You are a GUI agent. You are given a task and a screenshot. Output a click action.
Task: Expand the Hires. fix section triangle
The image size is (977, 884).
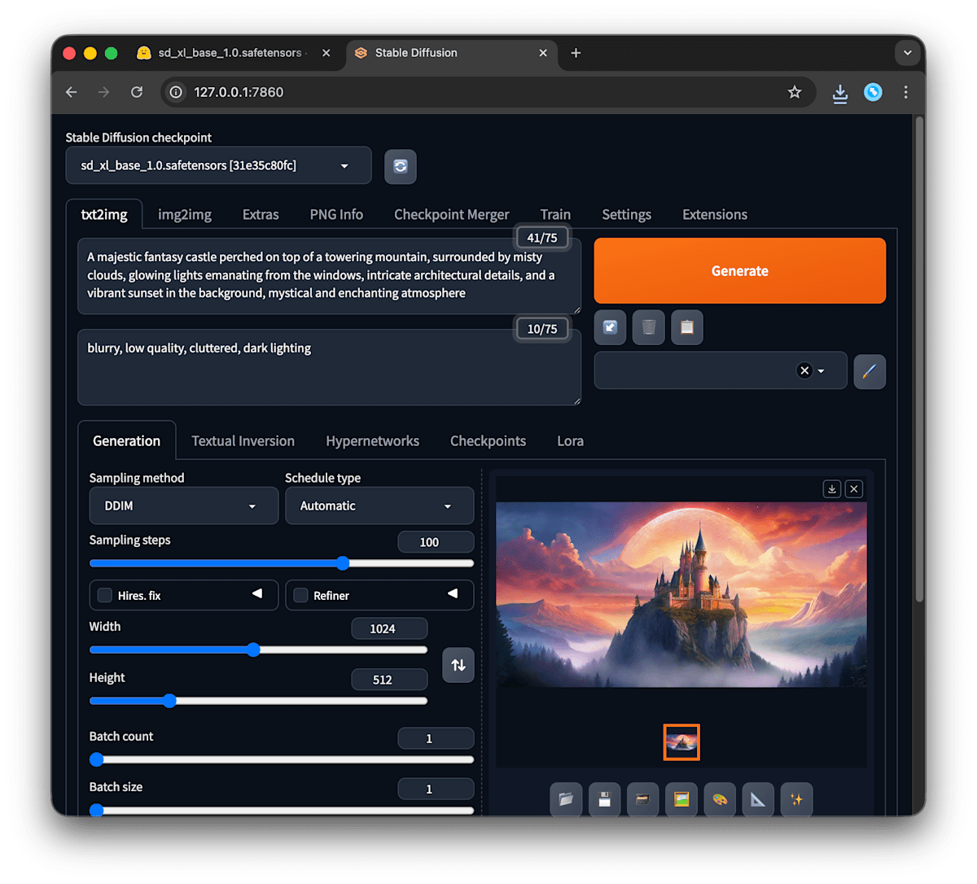(x=257, y=593)
